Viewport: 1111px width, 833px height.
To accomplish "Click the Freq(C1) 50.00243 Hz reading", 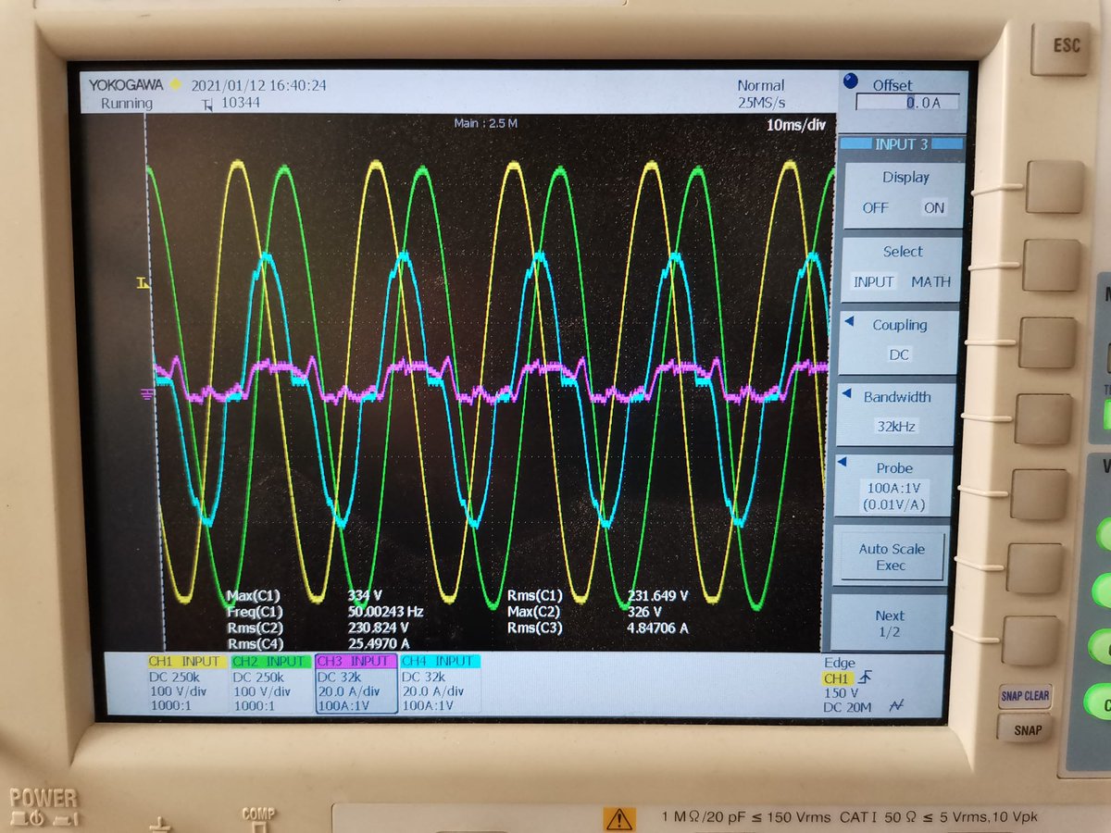I will point(325,612).
